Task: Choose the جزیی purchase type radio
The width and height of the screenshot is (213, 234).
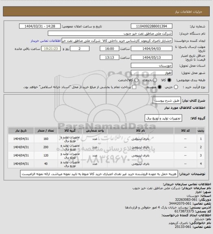Action: click(176, 87)
